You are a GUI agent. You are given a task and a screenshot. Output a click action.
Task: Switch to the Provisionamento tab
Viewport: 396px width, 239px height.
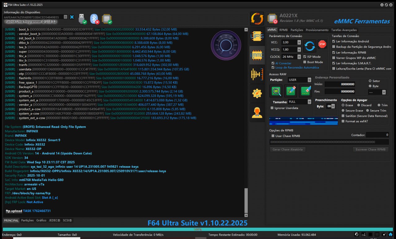(x=317, y=30)
